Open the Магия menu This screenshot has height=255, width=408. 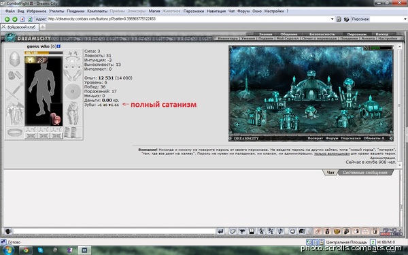tap(154, 11)
